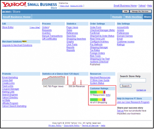Open the Cross-Sell link
Image resolution: width=154 pixels, height=129 pixels.
pyautogui.click(x=7, y=80)
